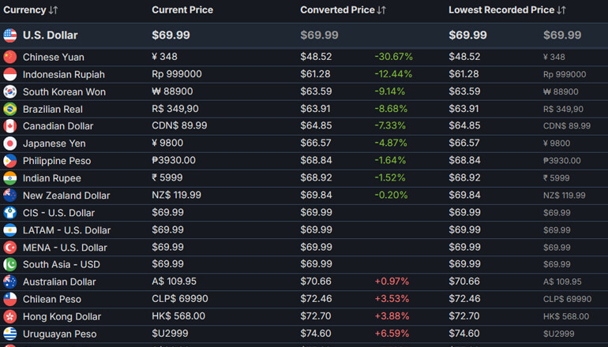Sort table by Currency column

pyautogui.click(x=30, y=10)
